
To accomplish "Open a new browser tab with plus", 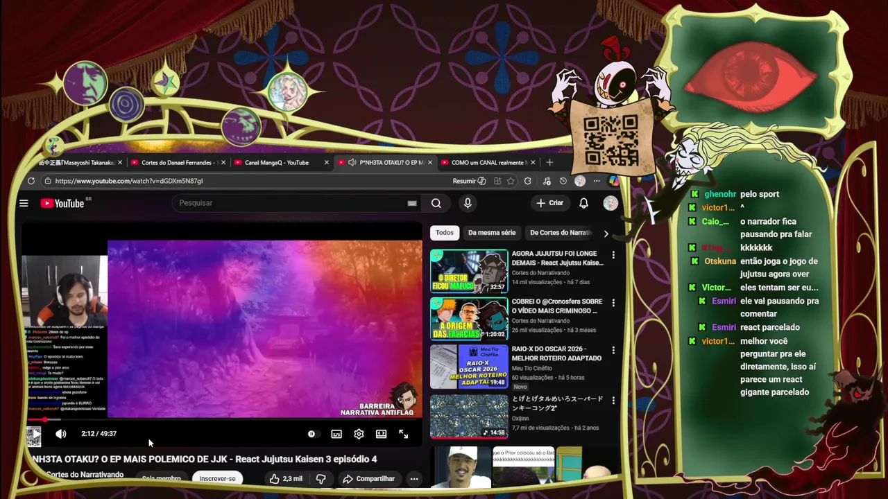I will click(x=549, y=162).
